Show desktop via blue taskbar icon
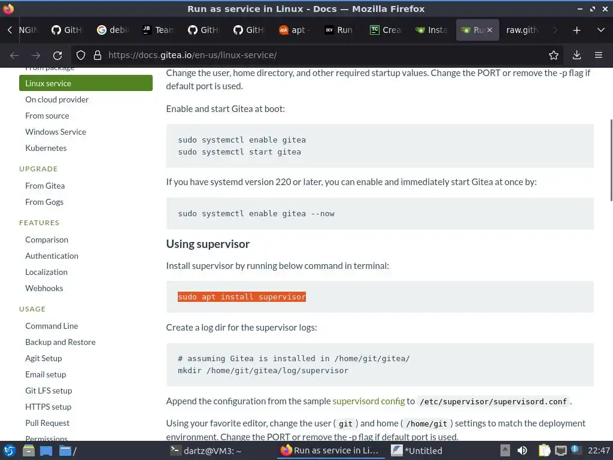 (46, 451)
